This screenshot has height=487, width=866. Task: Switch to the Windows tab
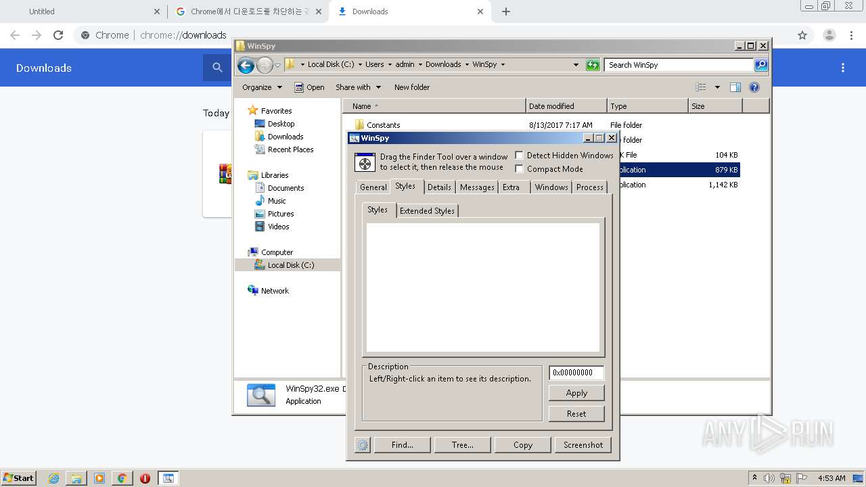(551, 187)
